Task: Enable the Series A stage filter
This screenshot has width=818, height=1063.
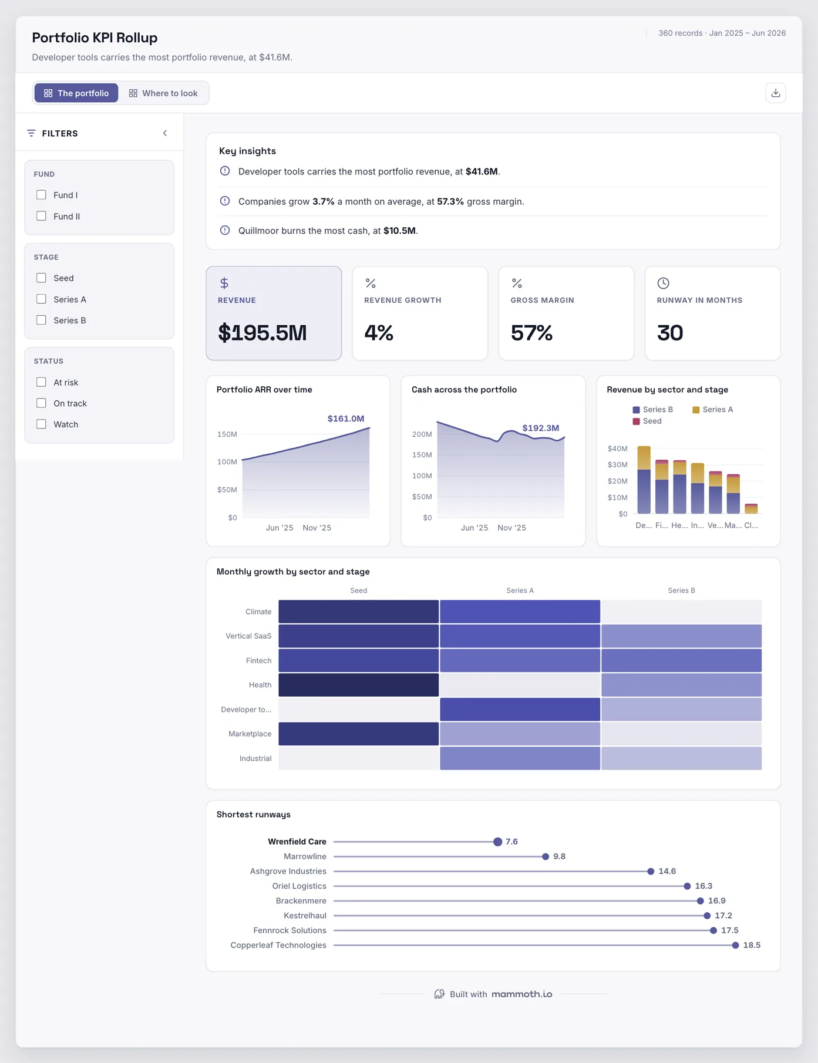Action: [x=41, y=299]
